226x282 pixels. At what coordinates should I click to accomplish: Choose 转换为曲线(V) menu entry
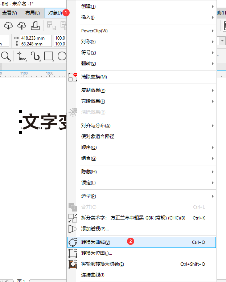pyautogui.click(x=141, y=242)
